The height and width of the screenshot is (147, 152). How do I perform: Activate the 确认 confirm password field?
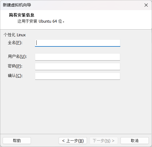pyautogui.click(x=78, y=76)
